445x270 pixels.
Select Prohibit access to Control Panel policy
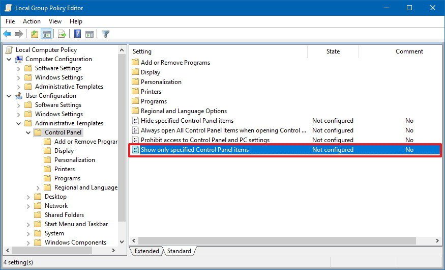[205, 140]
